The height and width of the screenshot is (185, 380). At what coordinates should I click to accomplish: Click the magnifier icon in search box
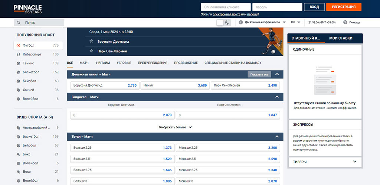pyautogui.click(x=19, y=23)
